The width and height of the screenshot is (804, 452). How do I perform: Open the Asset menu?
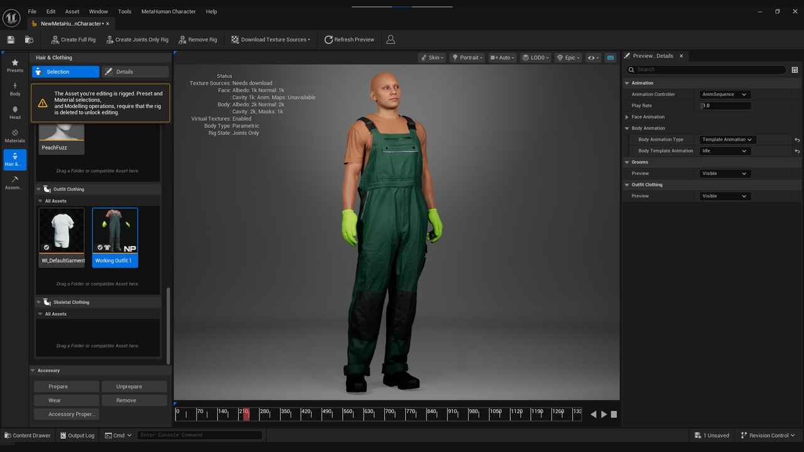coord(72,11)
